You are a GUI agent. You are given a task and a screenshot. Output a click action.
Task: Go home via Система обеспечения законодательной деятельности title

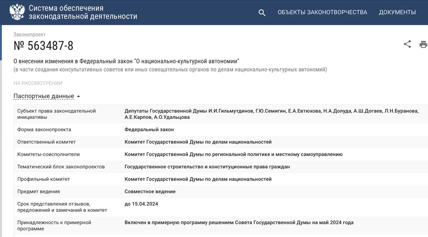[x=83, y=12]
